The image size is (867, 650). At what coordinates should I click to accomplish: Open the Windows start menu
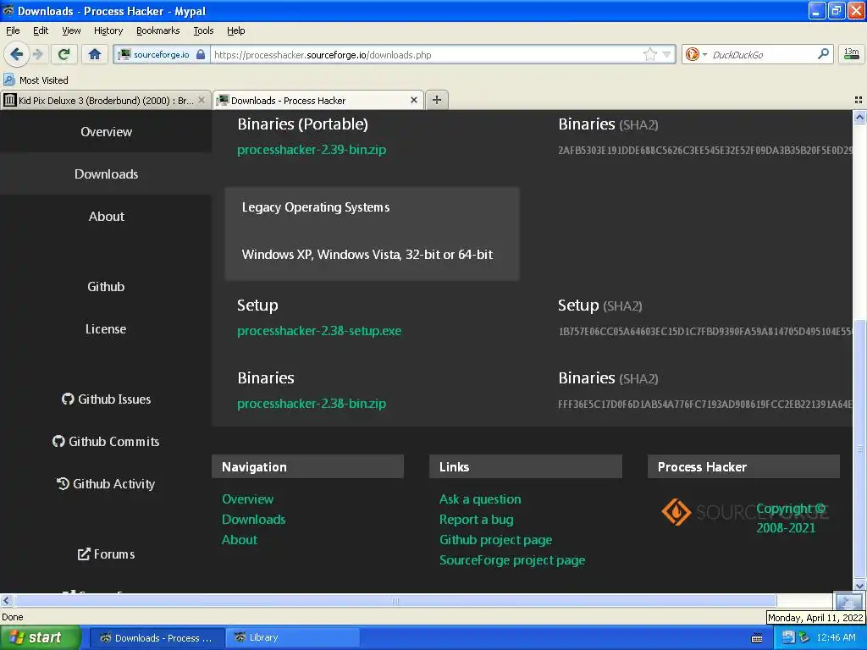tap(41, 637)
